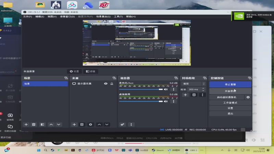Viewport: 274px width, 154px height.
Task: Set 麦克风/Aux volume slider
Action: (x=141, y=89)
